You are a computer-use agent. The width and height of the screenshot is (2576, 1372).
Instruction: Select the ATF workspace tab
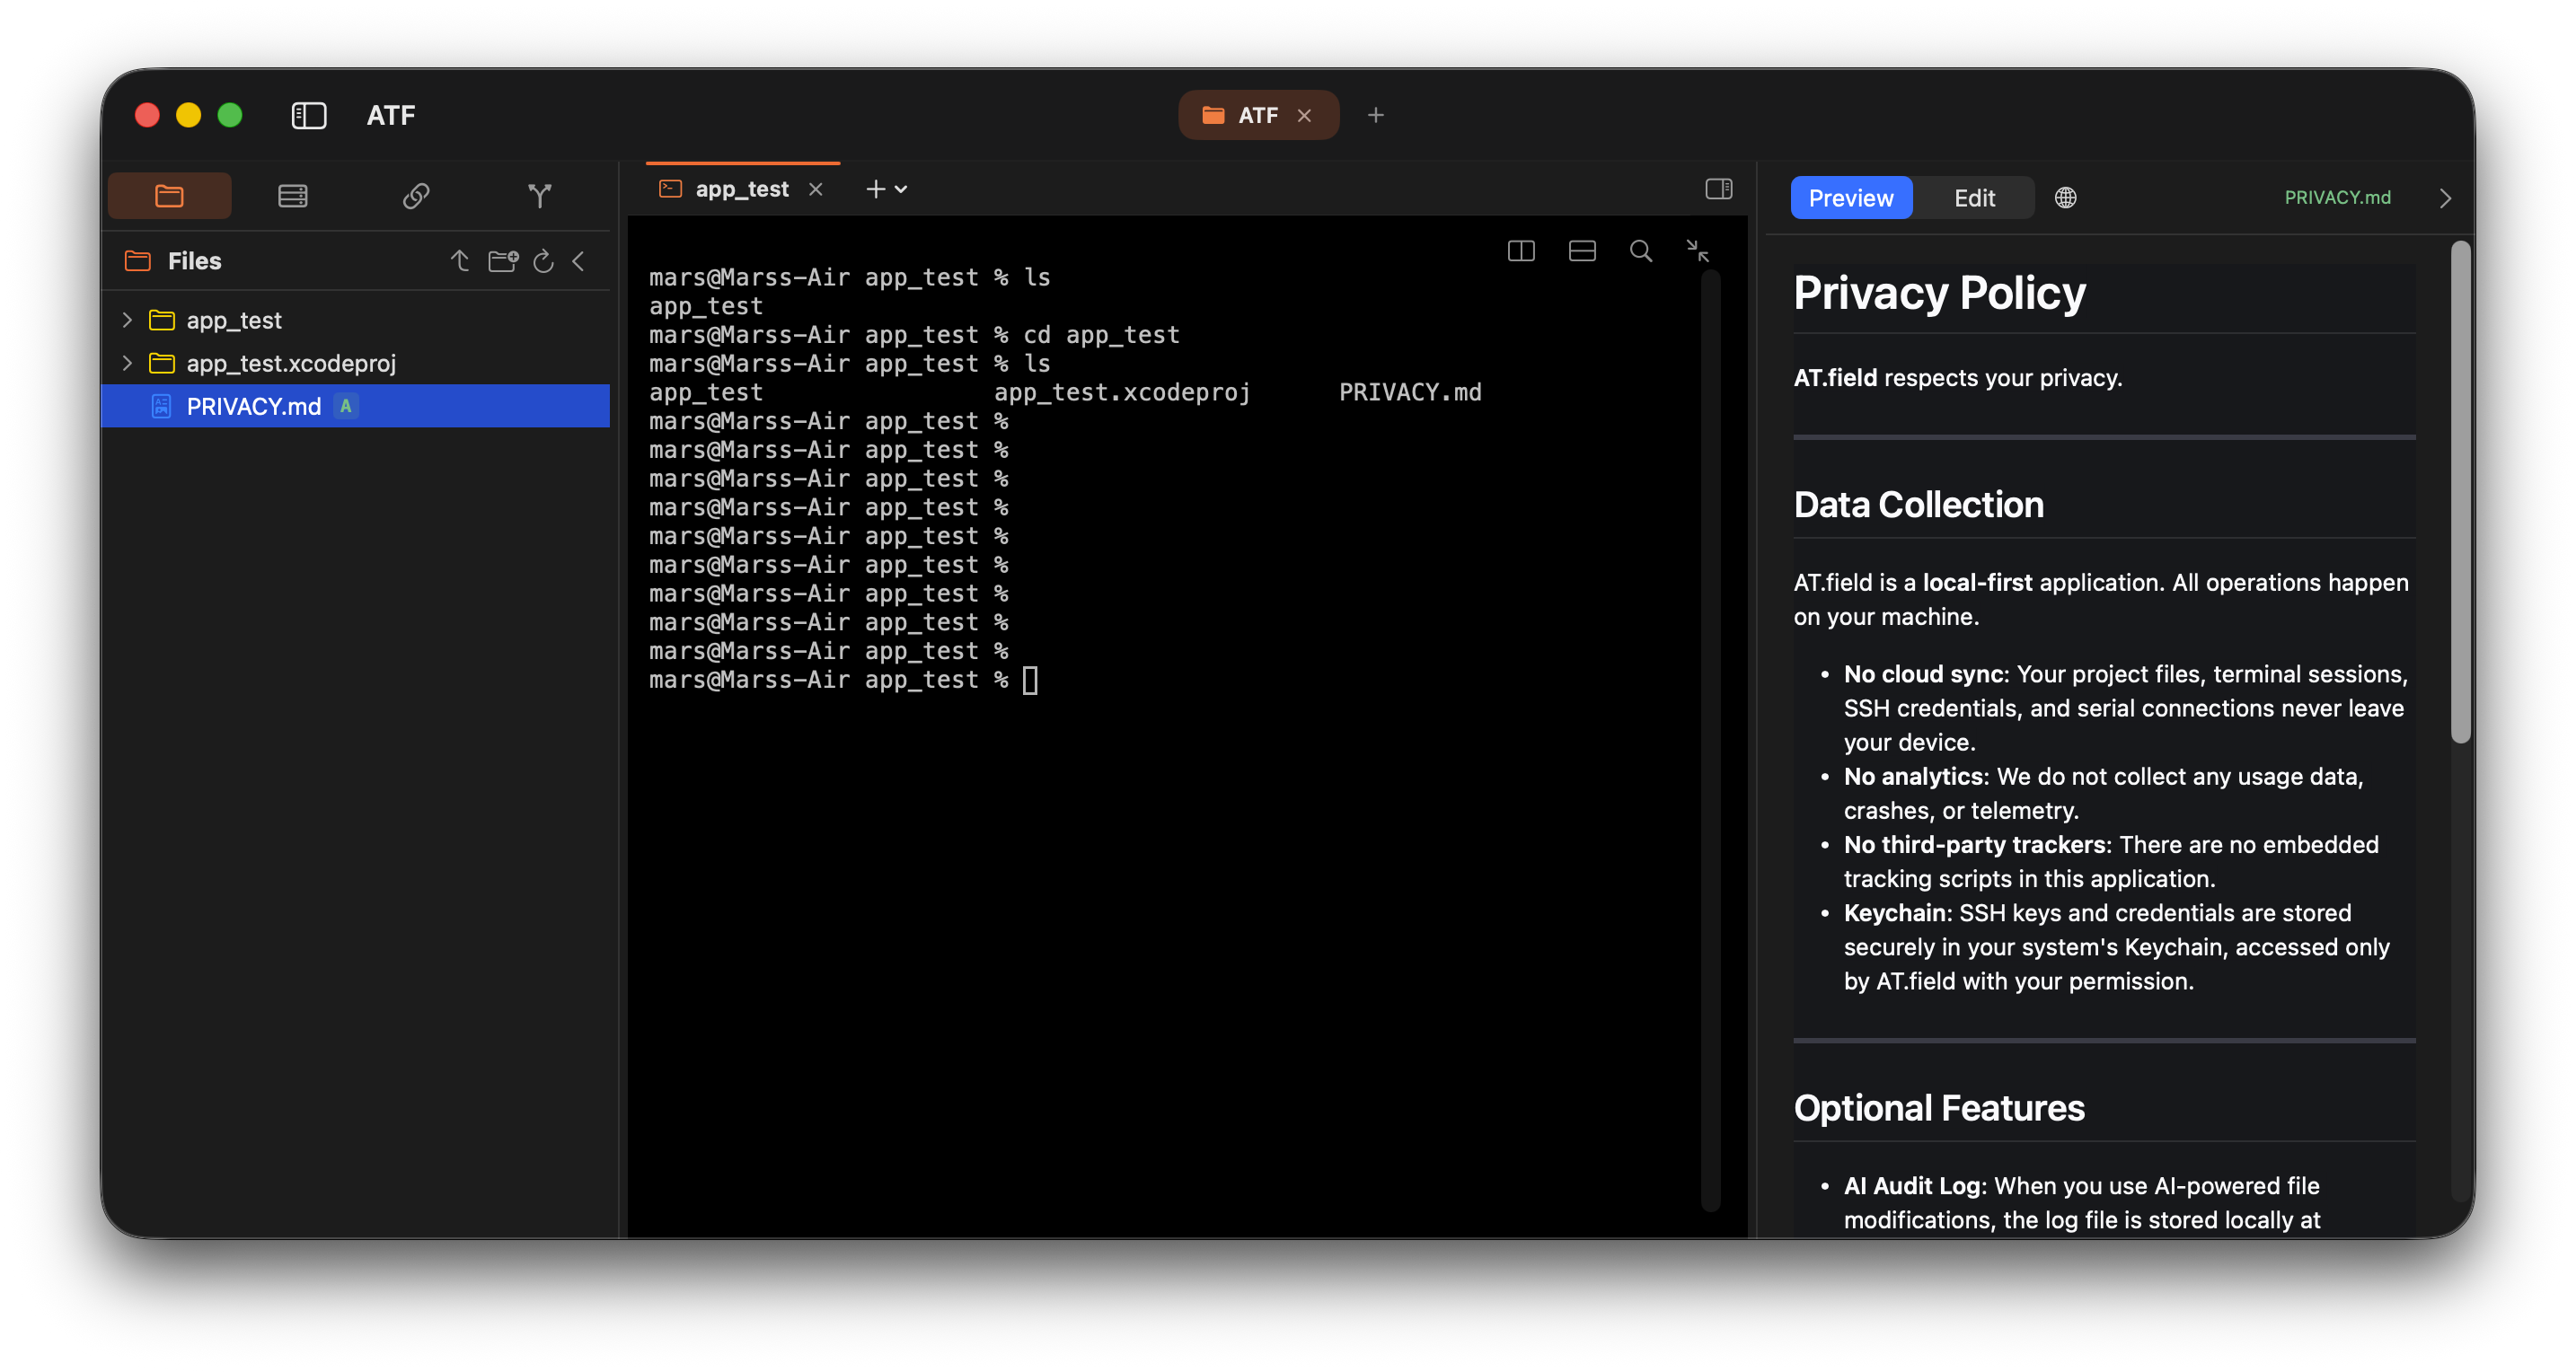point(1258,115)
